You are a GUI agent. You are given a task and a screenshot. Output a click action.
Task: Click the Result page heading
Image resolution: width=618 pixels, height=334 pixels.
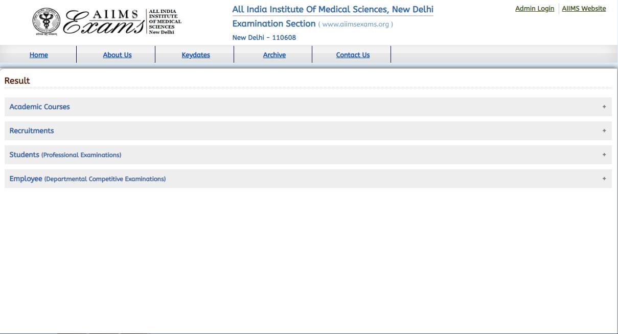[x=17, y=81]
